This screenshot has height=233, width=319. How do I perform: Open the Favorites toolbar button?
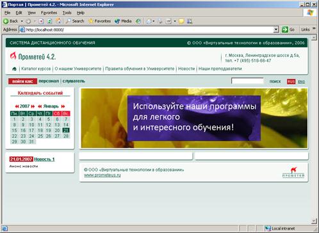click(99, 21)
